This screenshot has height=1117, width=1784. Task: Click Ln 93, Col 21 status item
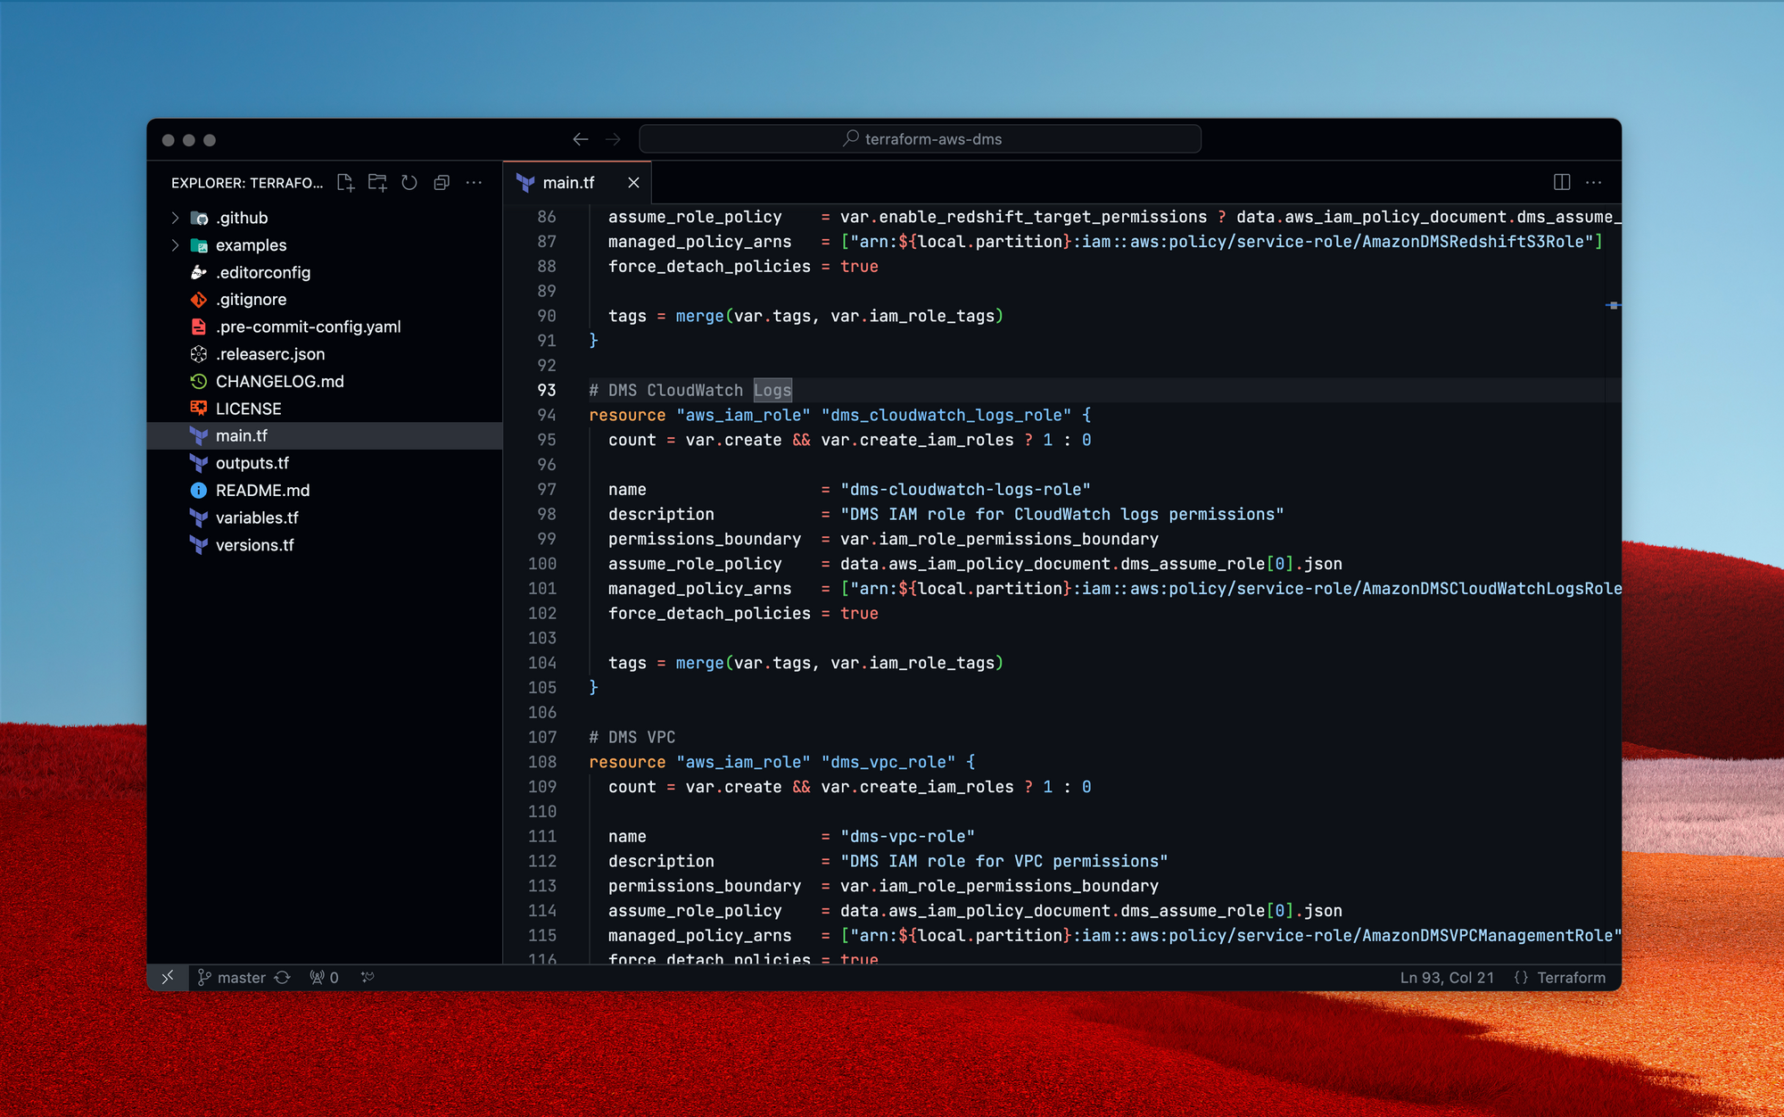[1446, 978]
